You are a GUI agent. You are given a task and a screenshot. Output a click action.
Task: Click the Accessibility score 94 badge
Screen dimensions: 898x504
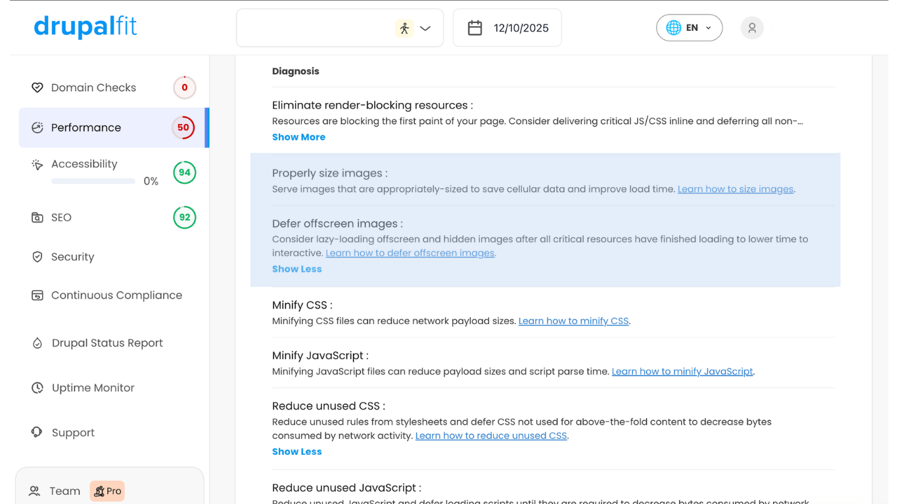coord(185,173)
